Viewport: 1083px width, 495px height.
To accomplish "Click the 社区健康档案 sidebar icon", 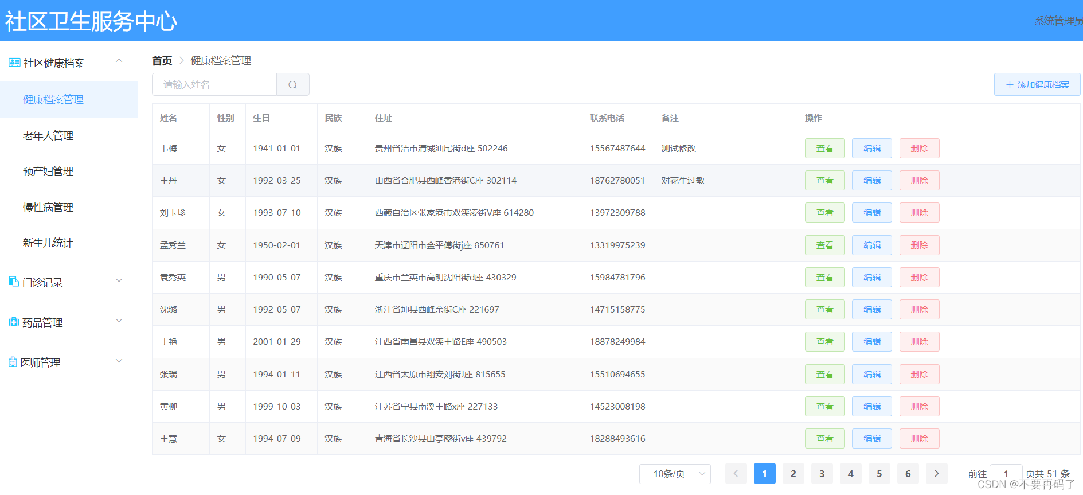I will (14, 62).
